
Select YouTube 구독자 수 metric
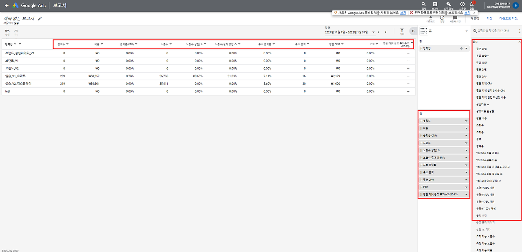tap(487, 160)
